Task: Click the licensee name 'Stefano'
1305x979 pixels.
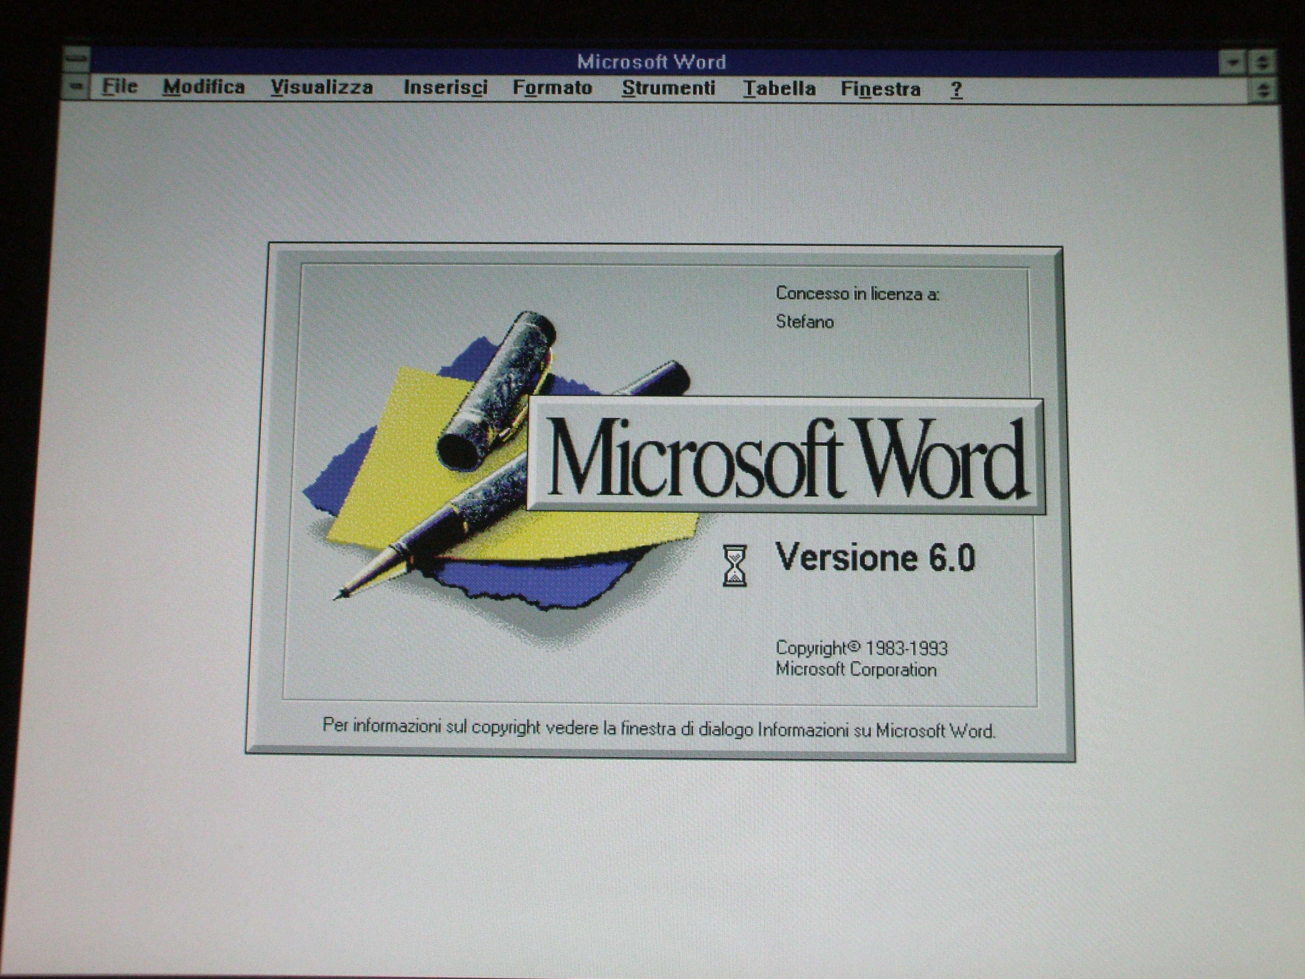Action: click(805, 322)
